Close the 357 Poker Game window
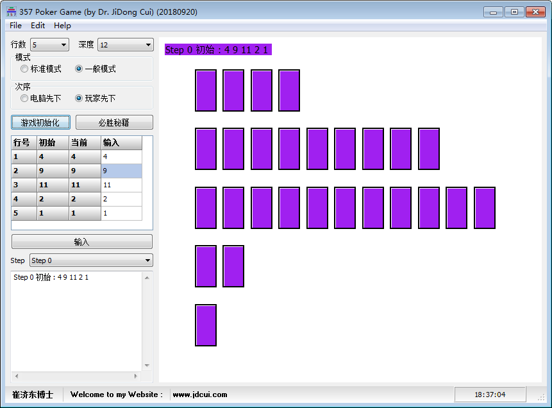This screenshot has height=408, width=552. point(535,12)
